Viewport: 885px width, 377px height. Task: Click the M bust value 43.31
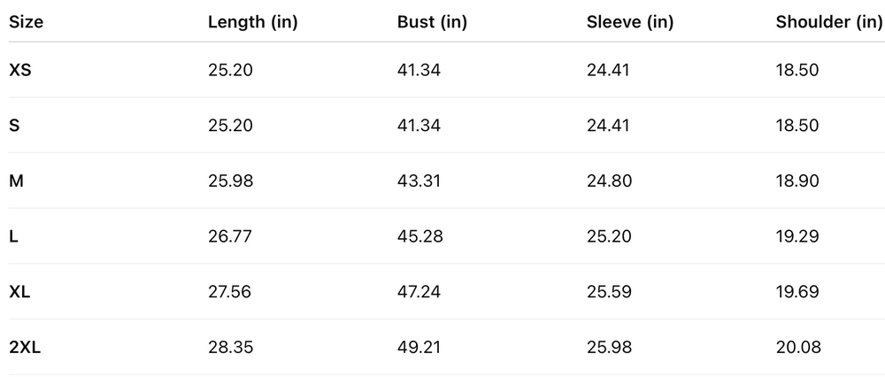[x=419, y=181]
